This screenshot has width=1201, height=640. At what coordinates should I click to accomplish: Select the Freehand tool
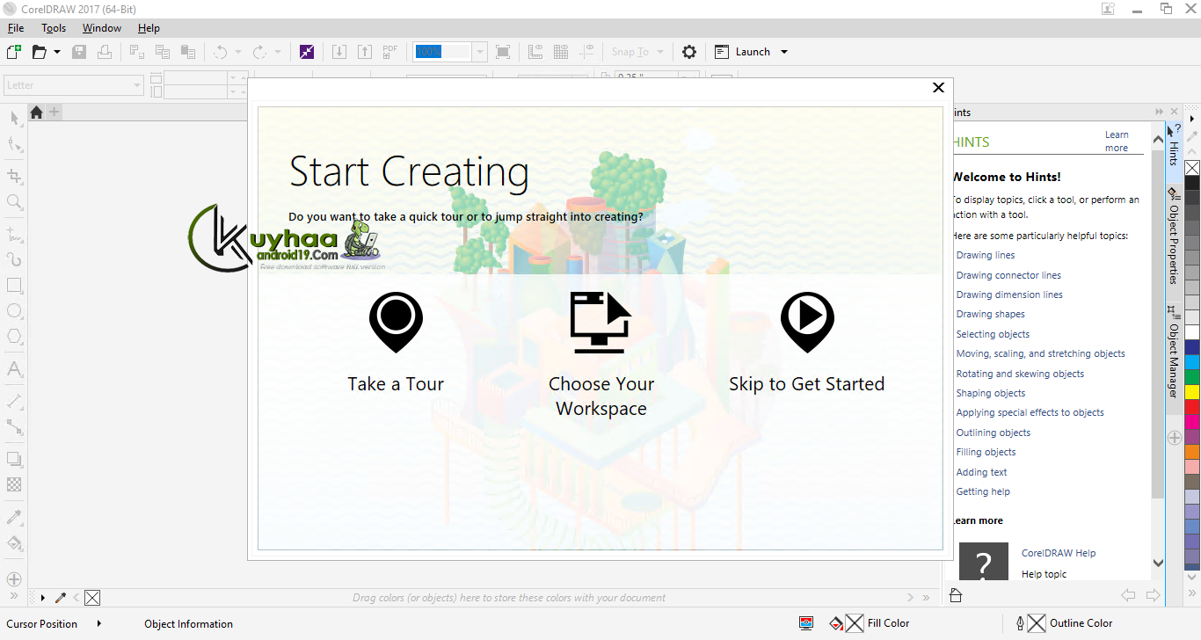pos(14,234)
